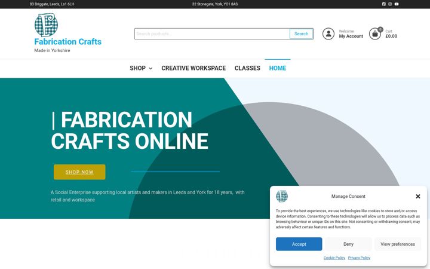The height and width of the screenshot is (269, 430).
Task: Click the York address '32 Stonegate, York'
Action: tap(215, 4)
